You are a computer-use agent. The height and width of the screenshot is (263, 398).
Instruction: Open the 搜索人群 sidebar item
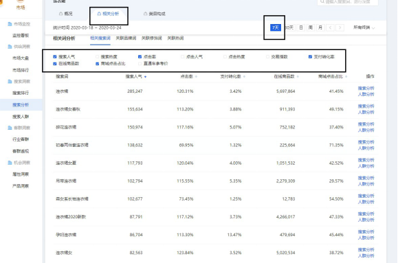(21, 117)
